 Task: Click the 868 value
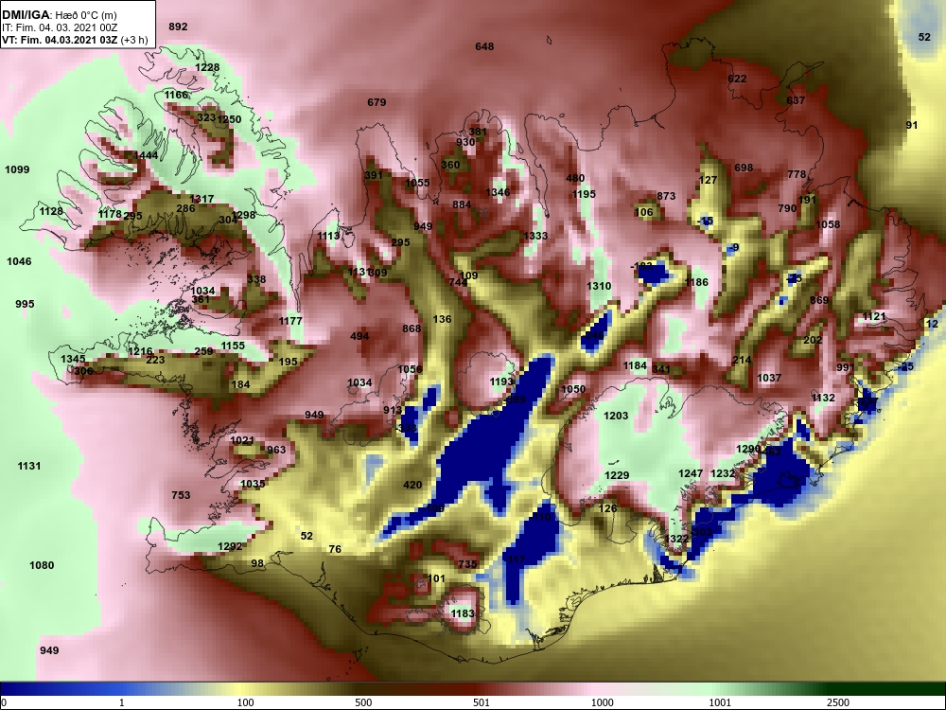click(412, 329)
